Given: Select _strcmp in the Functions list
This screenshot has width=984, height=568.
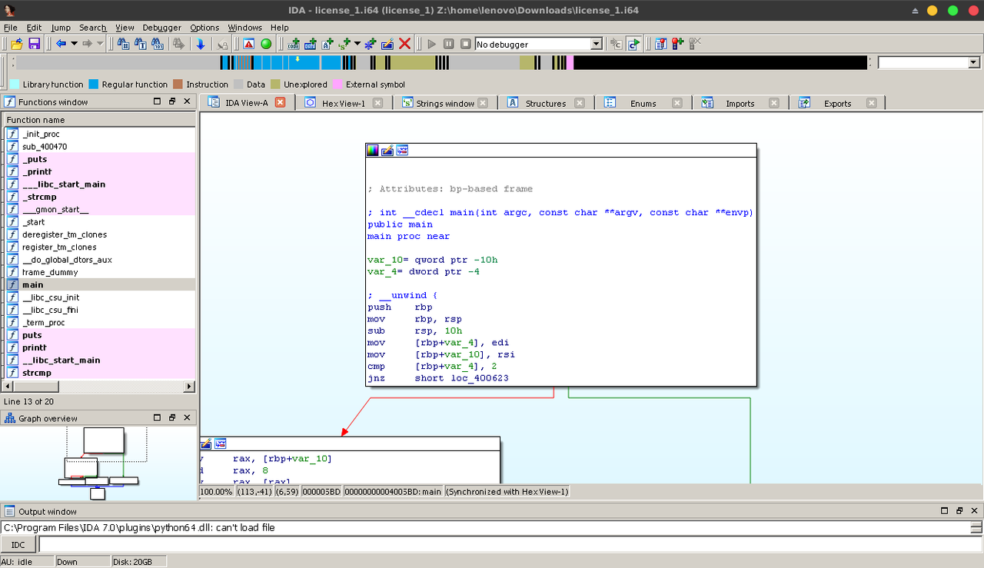Looking at the screenshot, I should (x=100, y=197).
